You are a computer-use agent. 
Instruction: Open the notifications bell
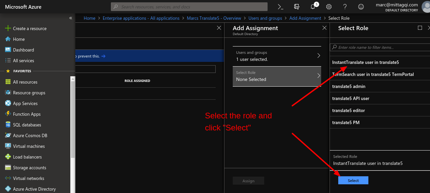click(313, 7)
